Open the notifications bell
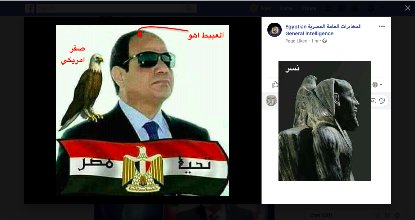 click(x=354, y=8)
